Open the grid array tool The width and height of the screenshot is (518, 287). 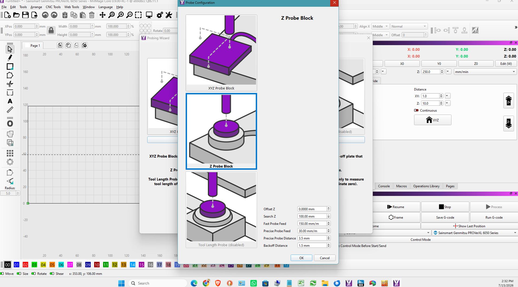[10, 153]
